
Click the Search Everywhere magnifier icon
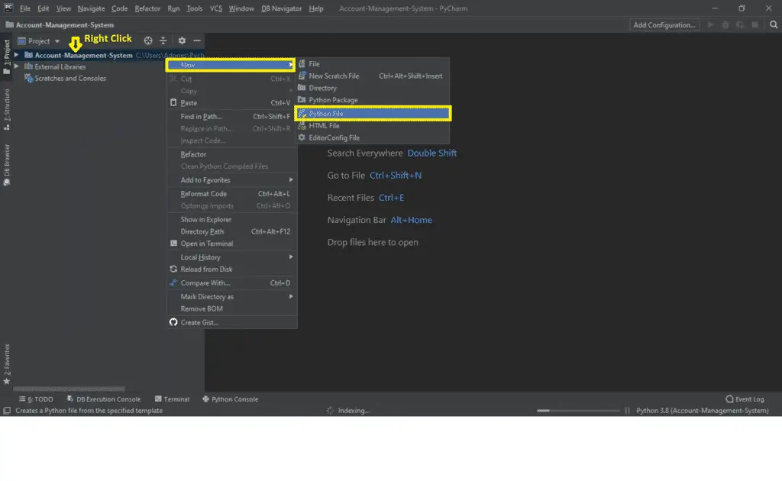click(x=773, y=24)
